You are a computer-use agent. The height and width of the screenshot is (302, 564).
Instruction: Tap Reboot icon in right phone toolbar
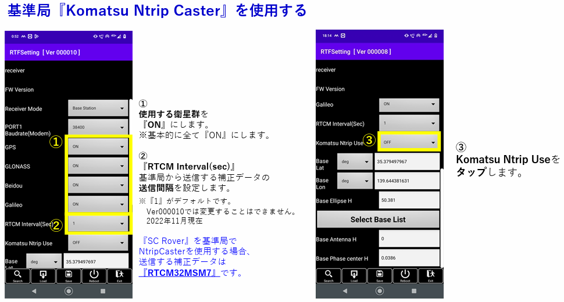405,275
